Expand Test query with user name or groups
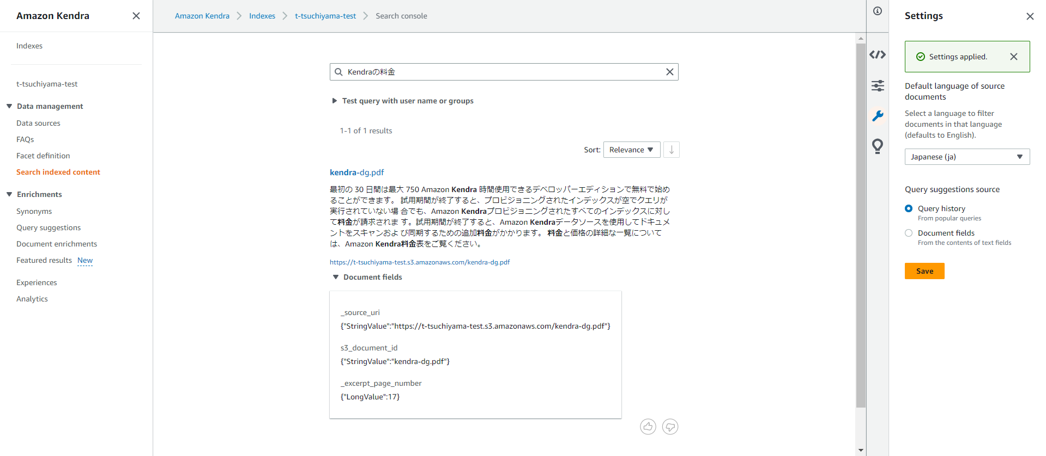This screenshot has width=1046, height=456. (403, 101)
